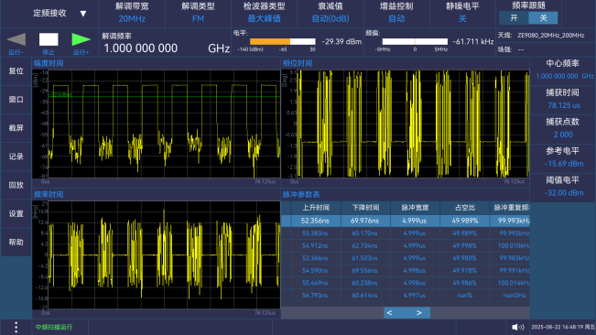
Task: Click the date and time in status bar
Action: (563, 327)
